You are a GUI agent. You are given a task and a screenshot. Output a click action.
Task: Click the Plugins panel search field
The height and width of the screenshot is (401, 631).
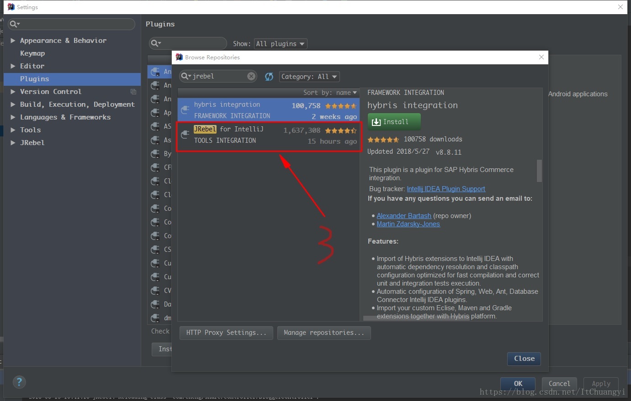[x=188, y=43]
